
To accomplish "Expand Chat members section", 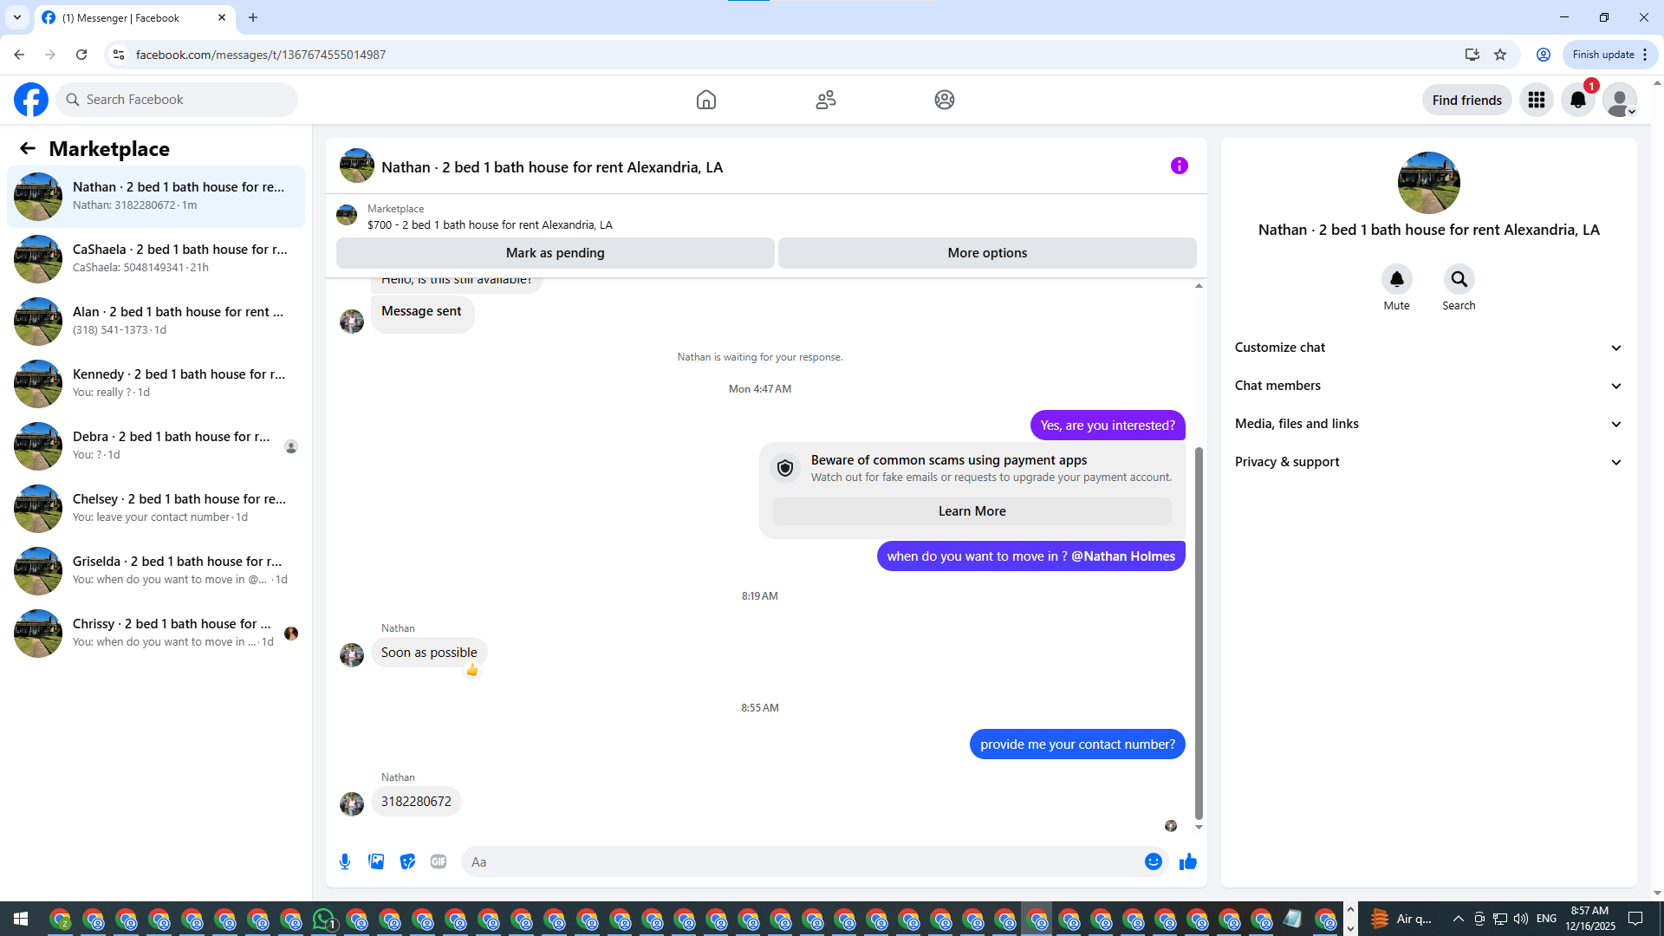I will click(1428, 386).
